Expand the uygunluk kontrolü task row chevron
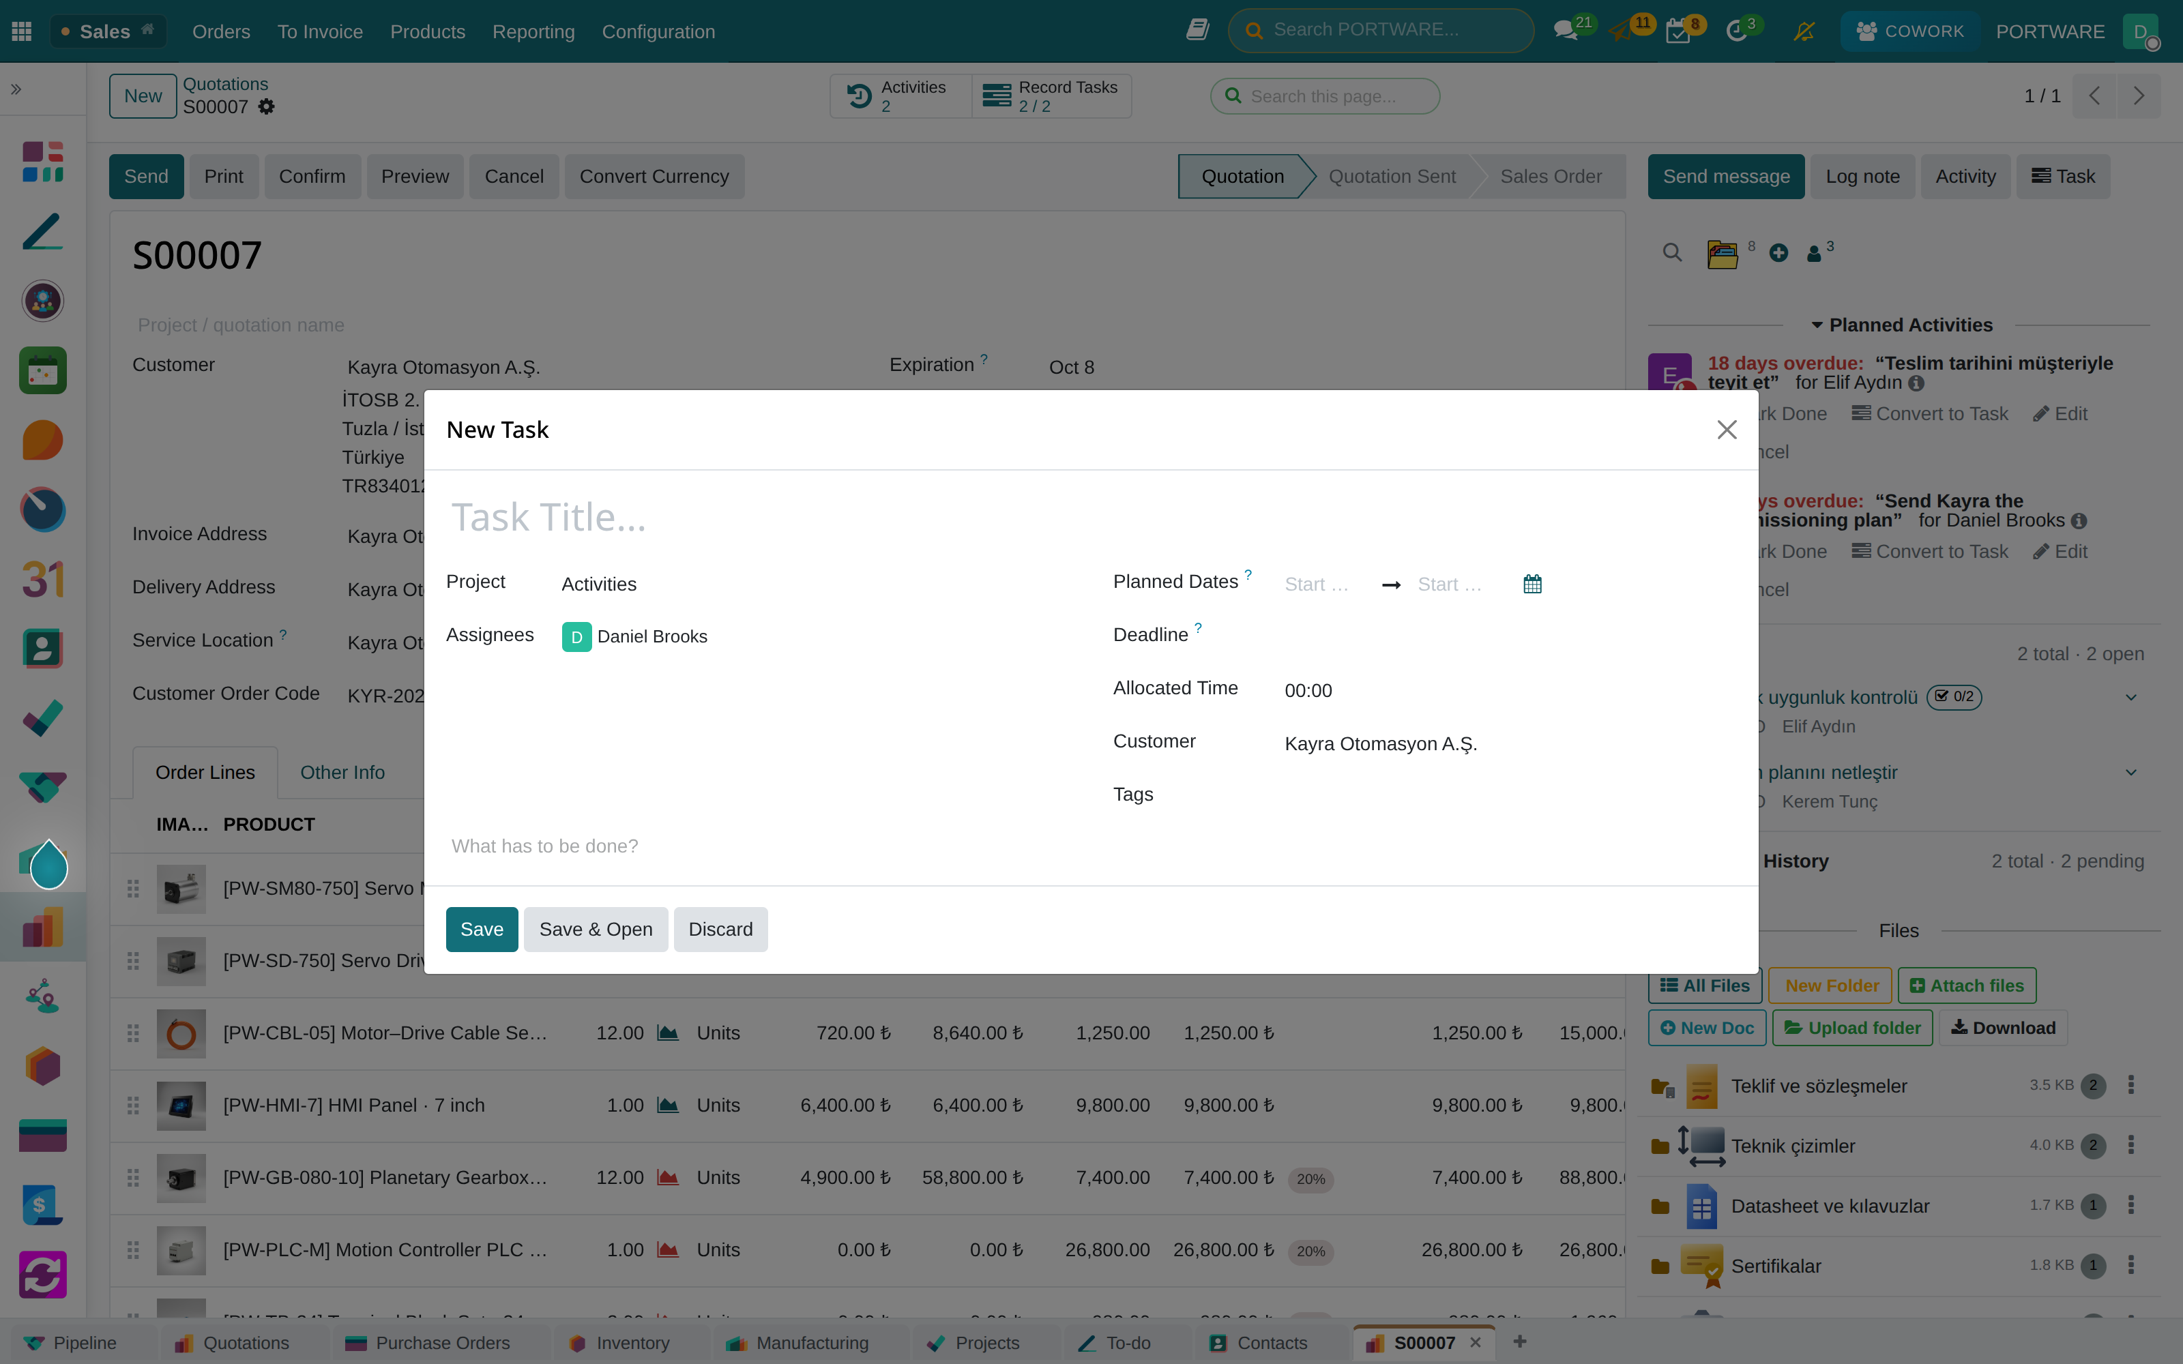Viewport: 2183px width, 1364px height. (x=2130, y=697)
